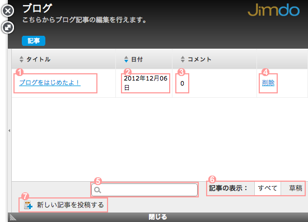Focus the article search field
308x222 pixels.
144,190
